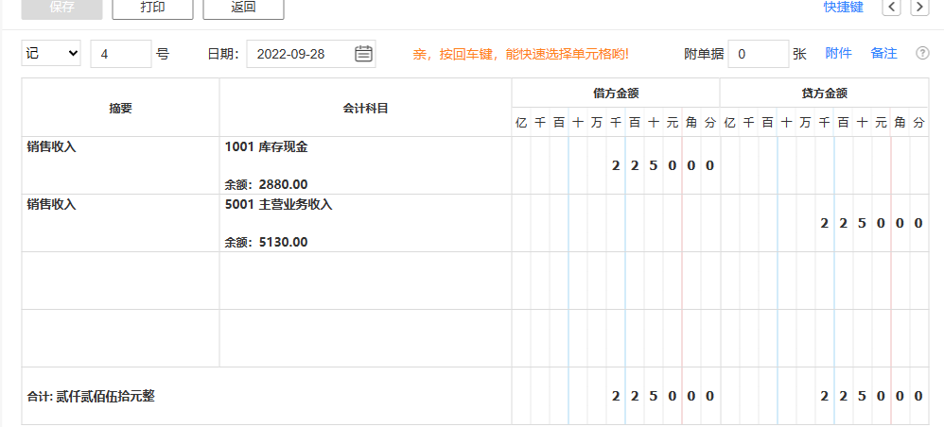Select first row 销售收入 summary cell
The height and width of the screenshot is (427, 944).
[x=120, y=165]
